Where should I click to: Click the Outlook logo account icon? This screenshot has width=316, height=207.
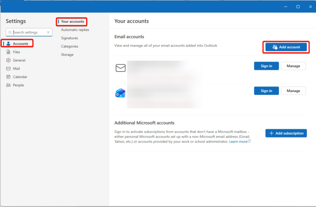[120, 93]
